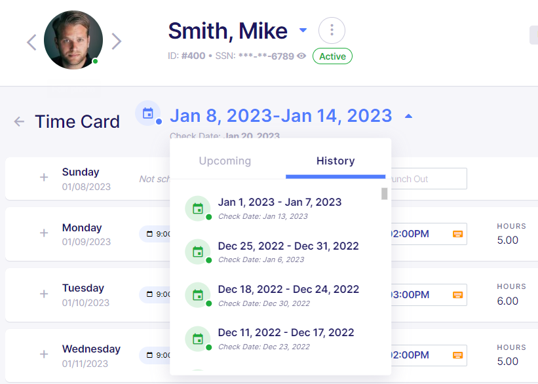The width and height of the screenshot is (538, 384).
Task: Reveal SSN with the eye icon
Action: tap(301, 56)
